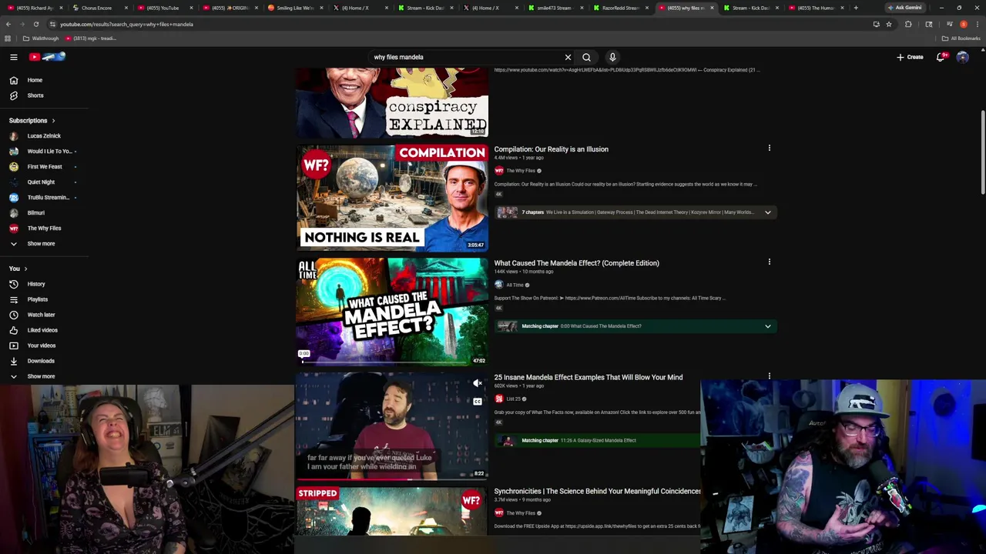Expand Subscriptions section arrow
Screen dimensions: 986x554
53,121
